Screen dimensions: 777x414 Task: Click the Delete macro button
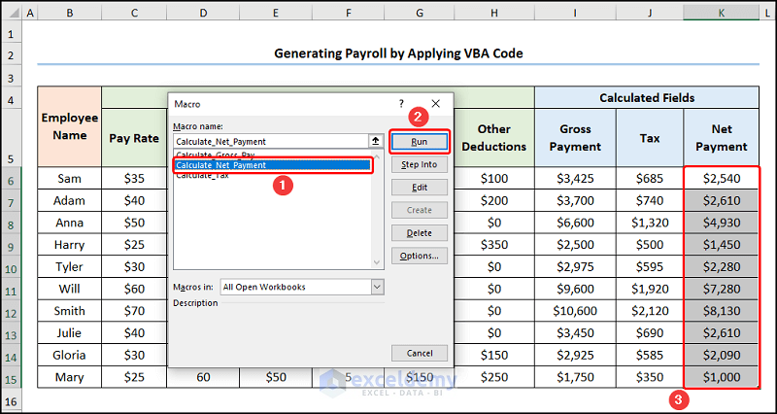click(x=420, y=233)
